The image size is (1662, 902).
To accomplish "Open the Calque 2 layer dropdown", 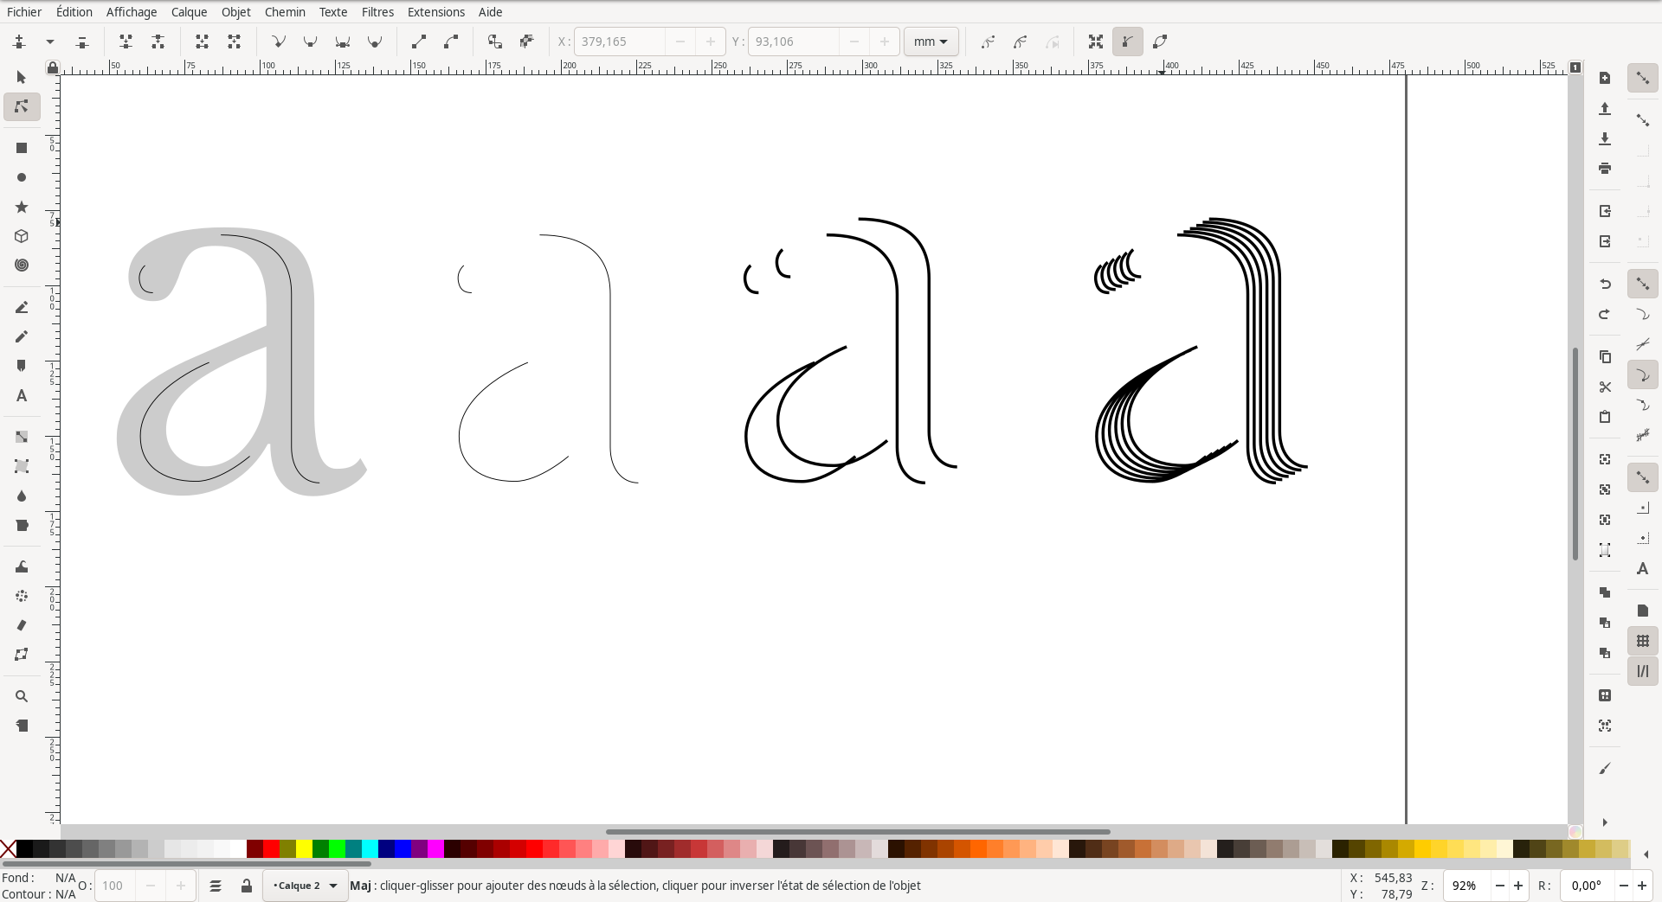I will point(305,886).
